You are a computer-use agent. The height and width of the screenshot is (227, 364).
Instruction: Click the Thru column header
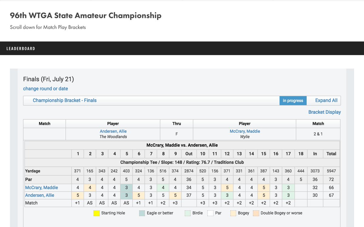pyautogui.click(x=177, y=124)
